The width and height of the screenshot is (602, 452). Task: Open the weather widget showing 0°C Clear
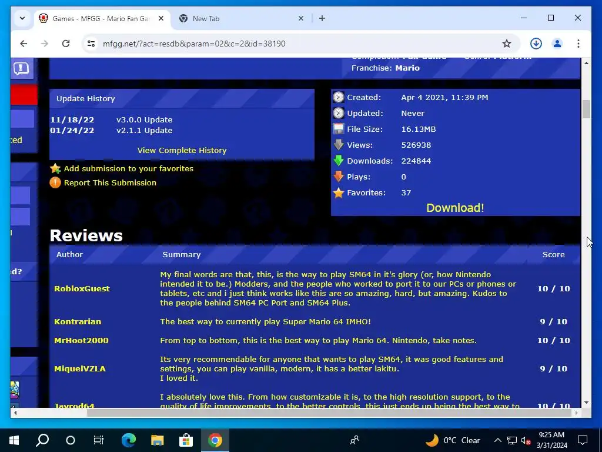click(453, 440)
